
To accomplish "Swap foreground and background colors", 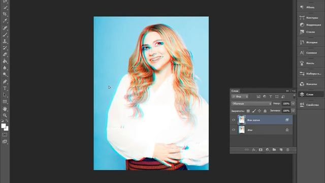I will coord(7,120).
